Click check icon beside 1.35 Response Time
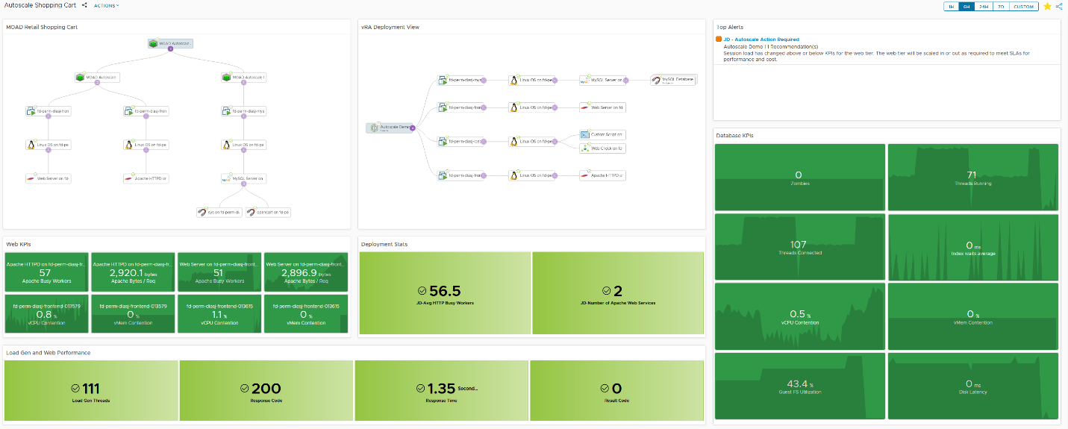Screen dimensions: 1068x429 click(421, 388)
